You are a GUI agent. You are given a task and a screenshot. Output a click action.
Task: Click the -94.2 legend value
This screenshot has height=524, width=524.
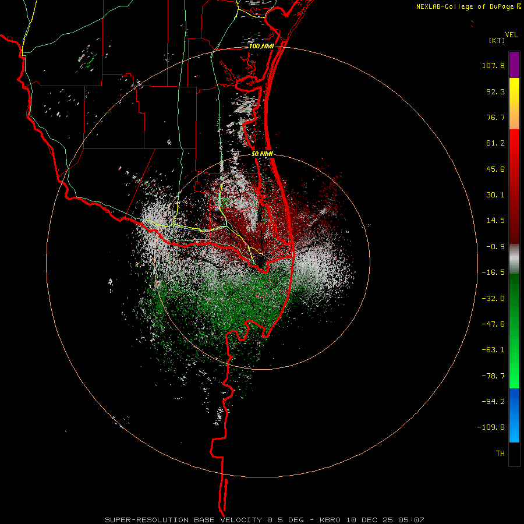pos(493,402)
